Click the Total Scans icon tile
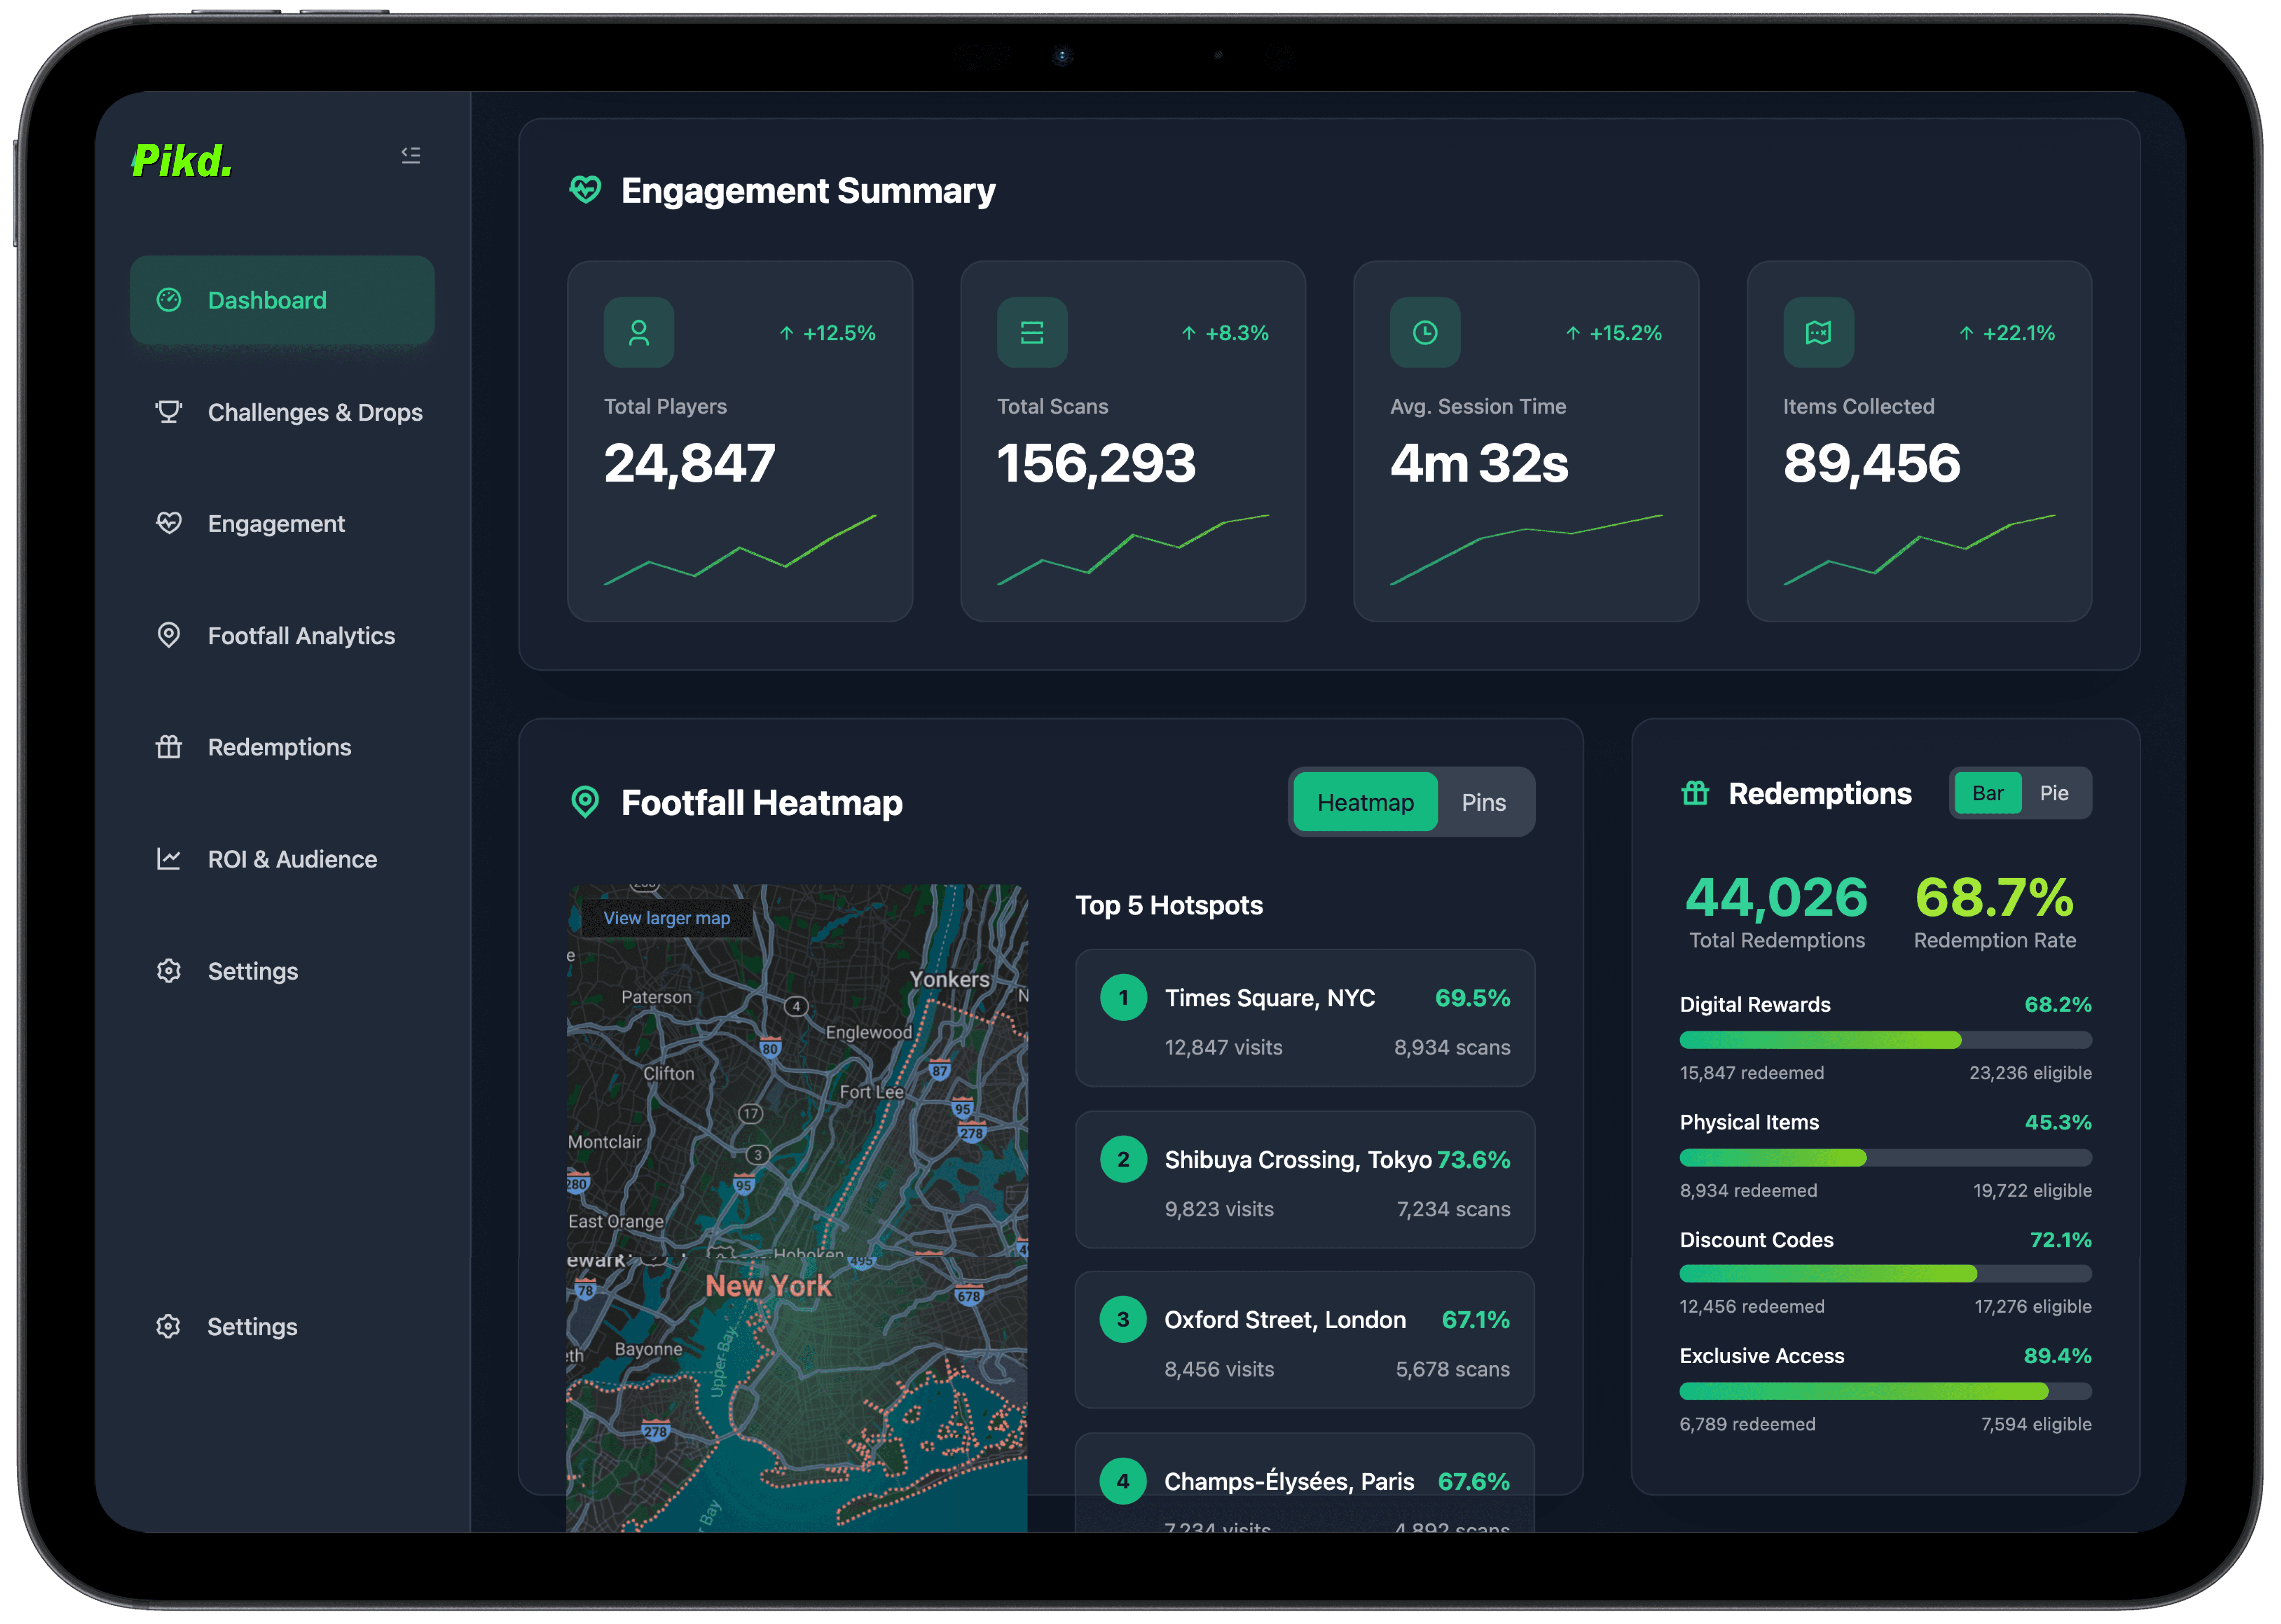Viewport: 2281px width, 1624px height. coord(1031,332)
